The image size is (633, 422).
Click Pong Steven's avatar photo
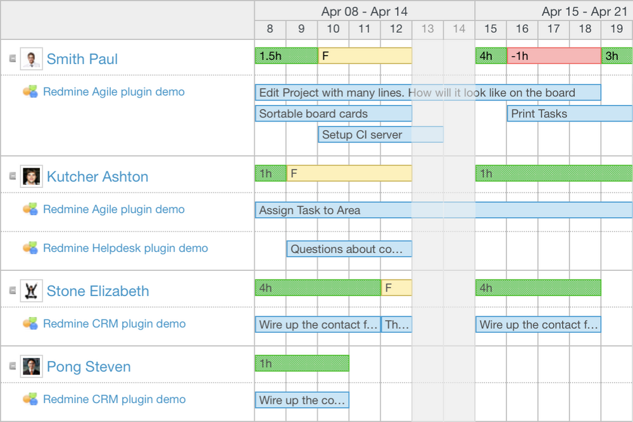point(31,367)
